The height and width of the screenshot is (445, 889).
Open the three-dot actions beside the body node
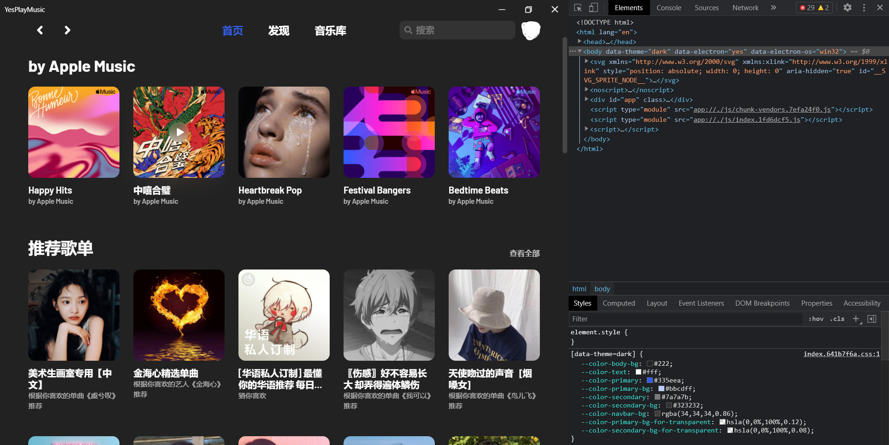tap(572, 51)
